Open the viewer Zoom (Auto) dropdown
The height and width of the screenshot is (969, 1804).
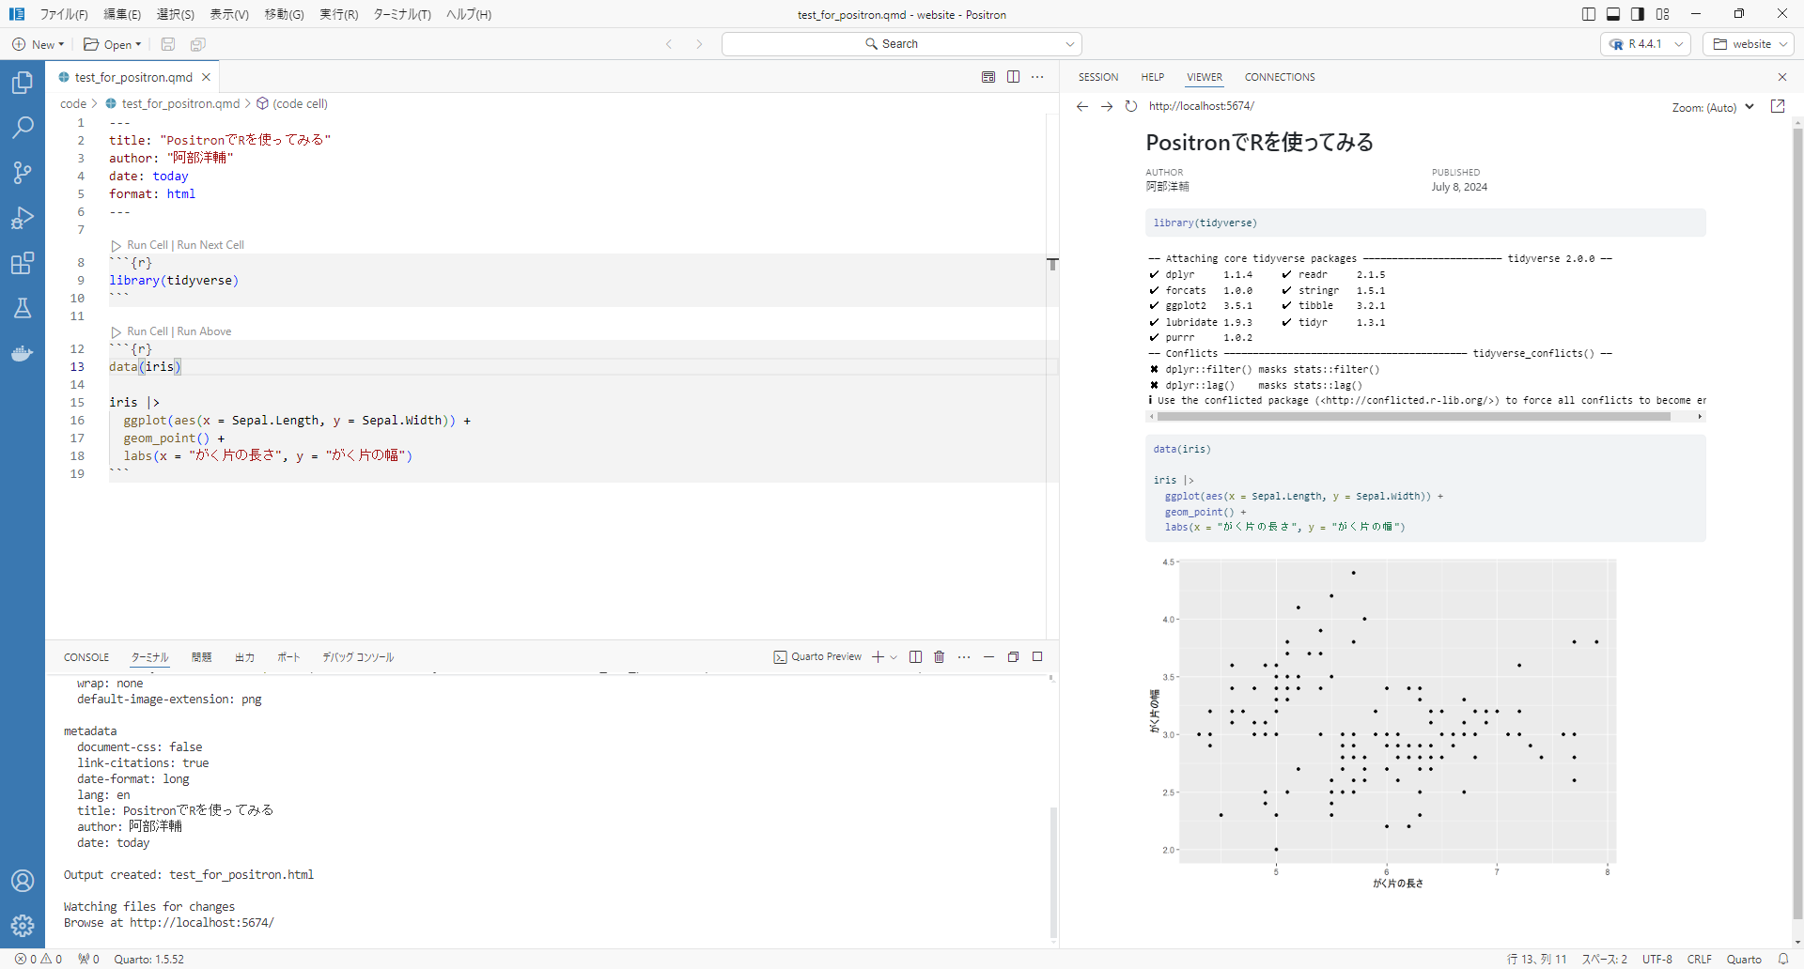point(1712,108)
